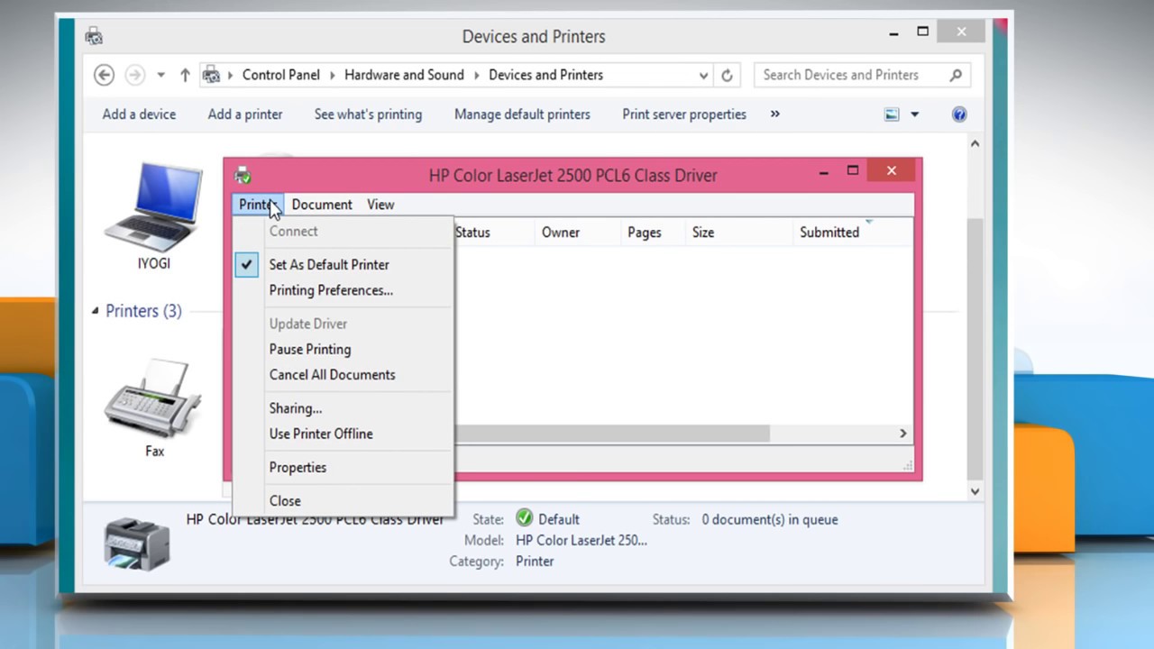Open the view options dropdown arrow
The image size is (1154, 649).
pyautogui.click(x=914, y=114)
